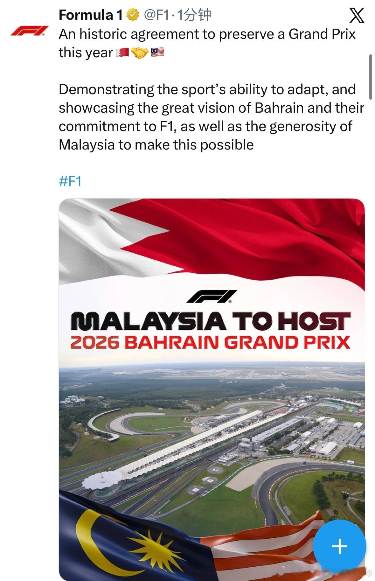The width and height of the screenshot is (375, 581).
Task: Click the handshake emoji
Action: (x=139, y=53)
